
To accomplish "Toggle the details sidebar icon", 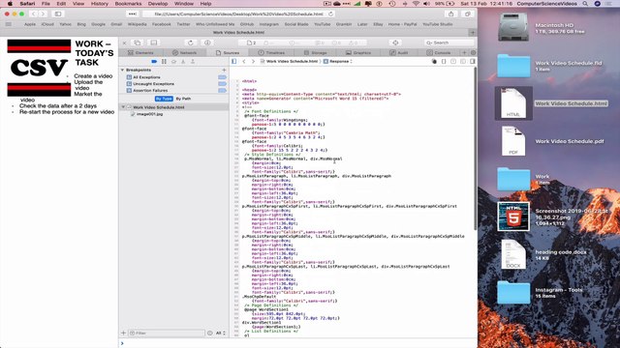I will pyautogui.click(x=473, y=62).
